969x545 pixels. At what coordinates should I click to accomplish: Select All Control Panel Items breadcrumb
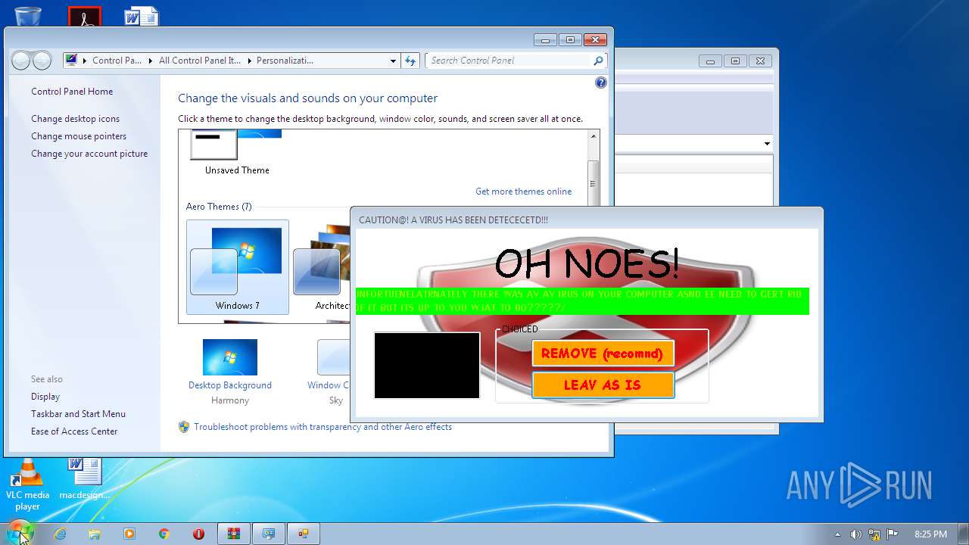click(x=199, y=61)
